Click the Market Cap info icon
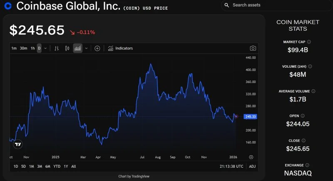This screenshot has height=181, width=333. (x=309, y=42)
